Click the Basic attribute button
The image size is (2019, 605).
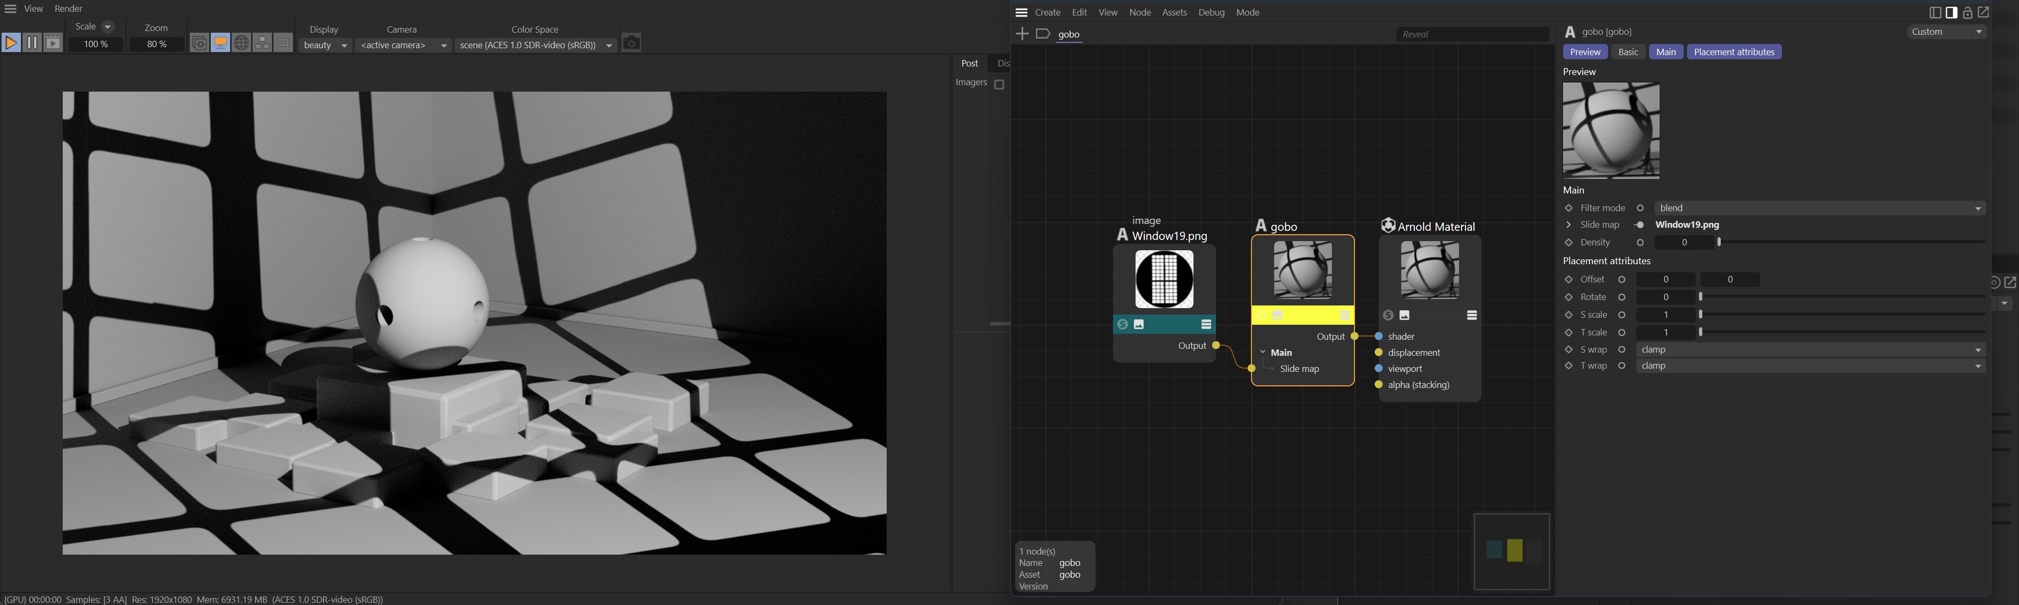[1628, 51]
